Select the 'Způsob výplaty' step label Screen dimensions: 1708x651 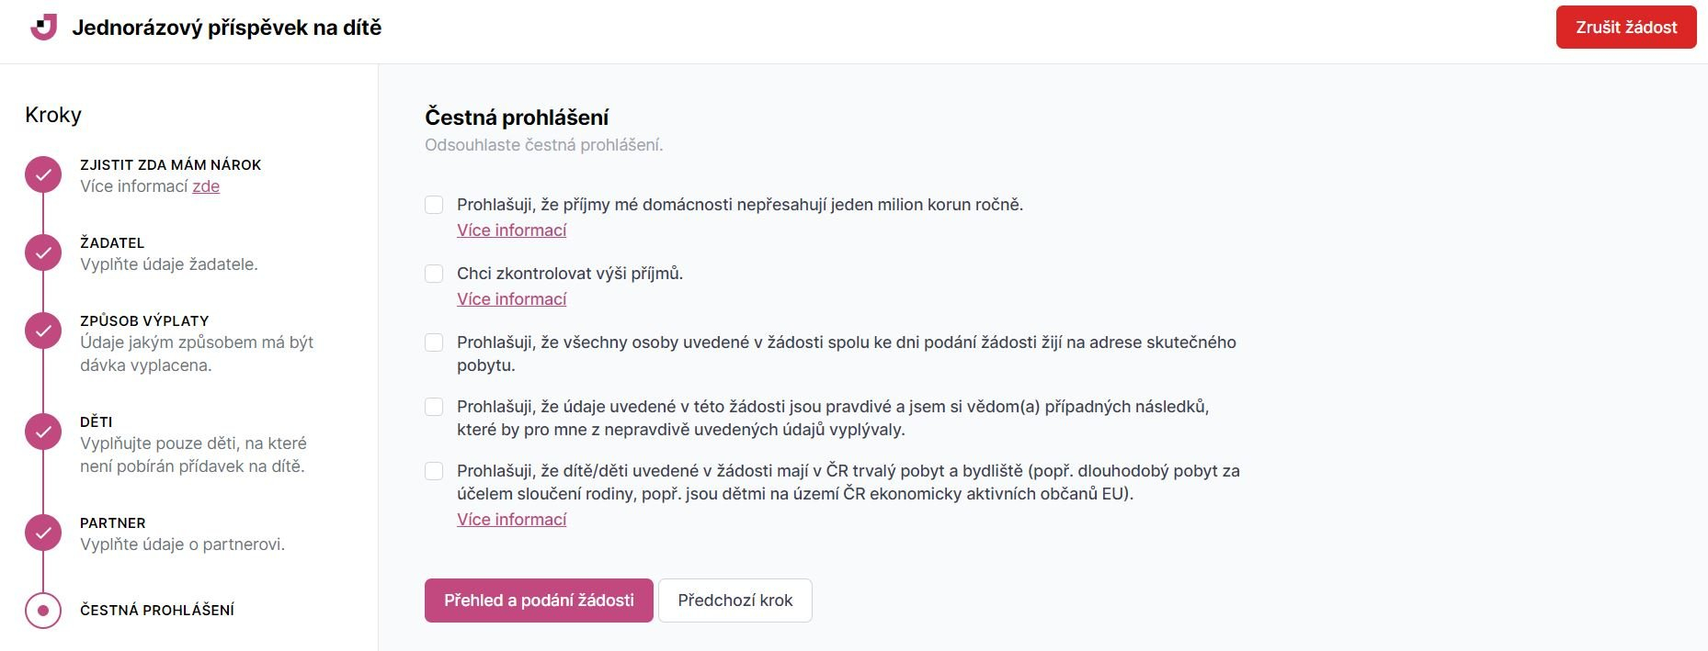pyautogui.click(x=144, y=320)
